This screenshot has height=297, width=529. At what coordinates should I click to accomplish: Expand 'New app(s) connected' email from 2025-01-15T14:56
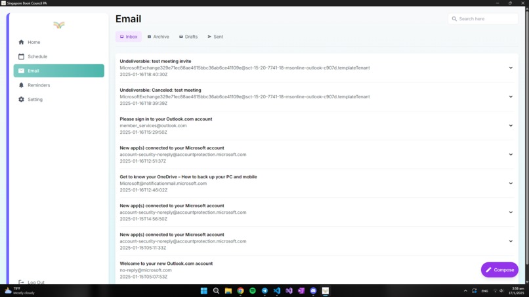click(x=511, y=212)
